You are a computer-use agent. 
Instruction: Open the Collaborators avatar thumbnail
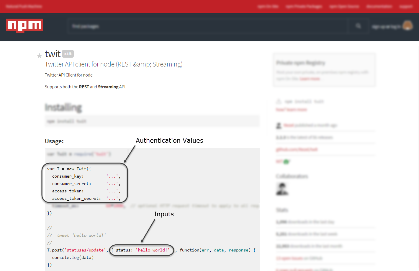tap(282, 189)
